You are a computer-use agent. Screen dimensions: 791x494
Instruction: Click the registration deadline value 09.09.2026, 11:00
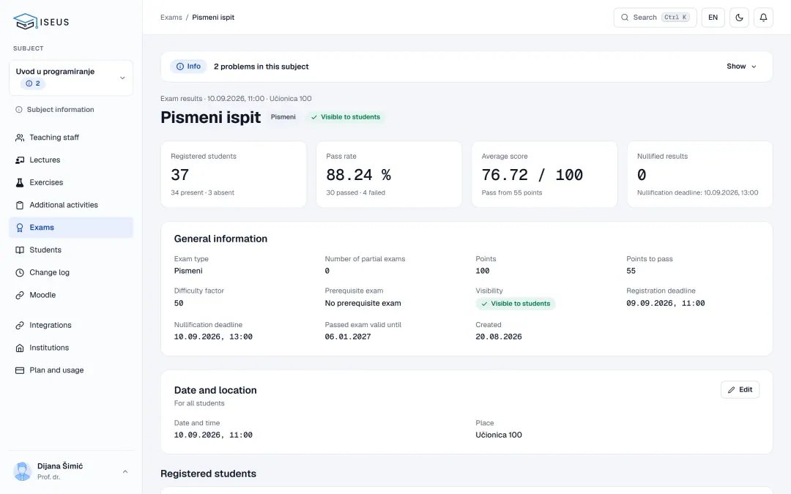pyautogui.click(x=665, y=304)
